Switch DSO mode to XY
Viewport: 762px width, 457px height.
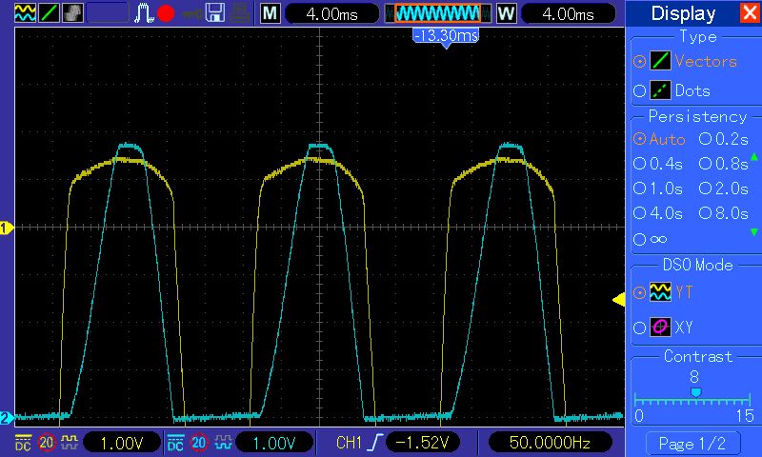point(639,328)
